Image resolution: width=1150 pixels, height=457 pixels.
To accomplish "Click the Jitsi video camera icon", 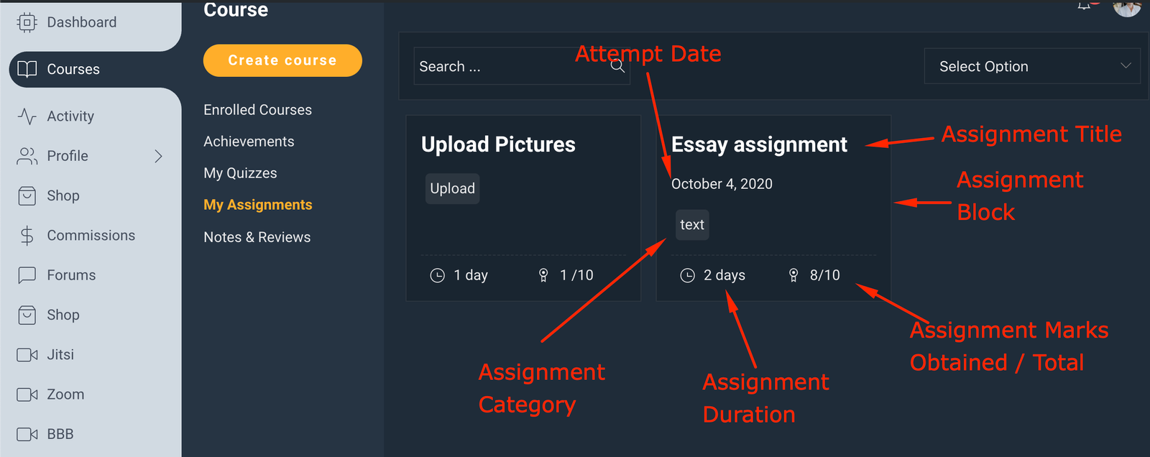I will [x=27, y=355].
